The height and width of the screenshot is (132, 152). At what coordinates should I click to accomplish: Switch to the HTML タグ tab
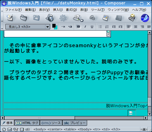(x=27, y=123)
